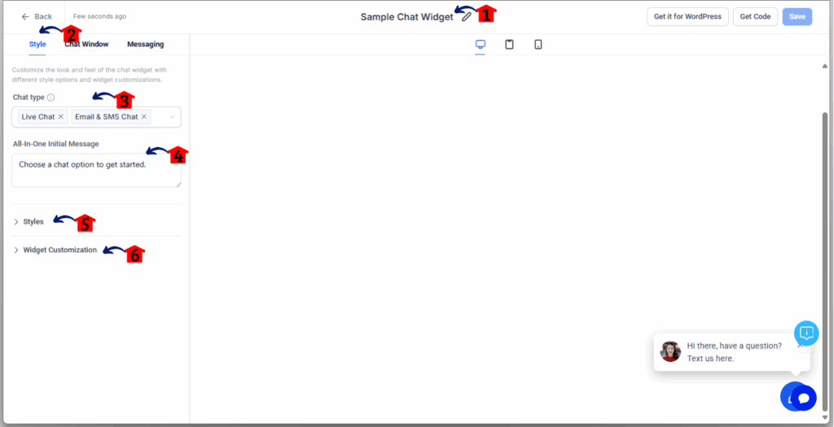Click the Sample Chat Widget title
This screenshot has height=427, width=834.
(407, 17)
